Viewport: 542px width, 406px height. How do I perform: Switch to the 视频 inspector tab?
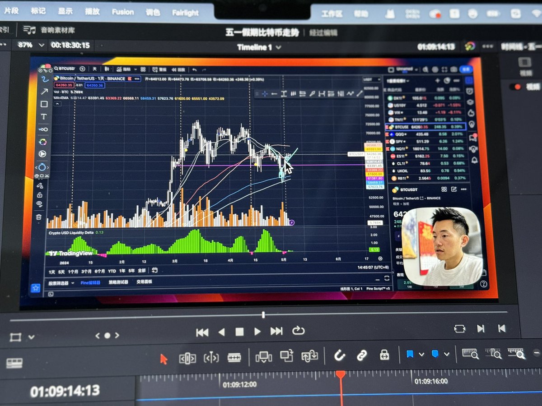(525, 66)
